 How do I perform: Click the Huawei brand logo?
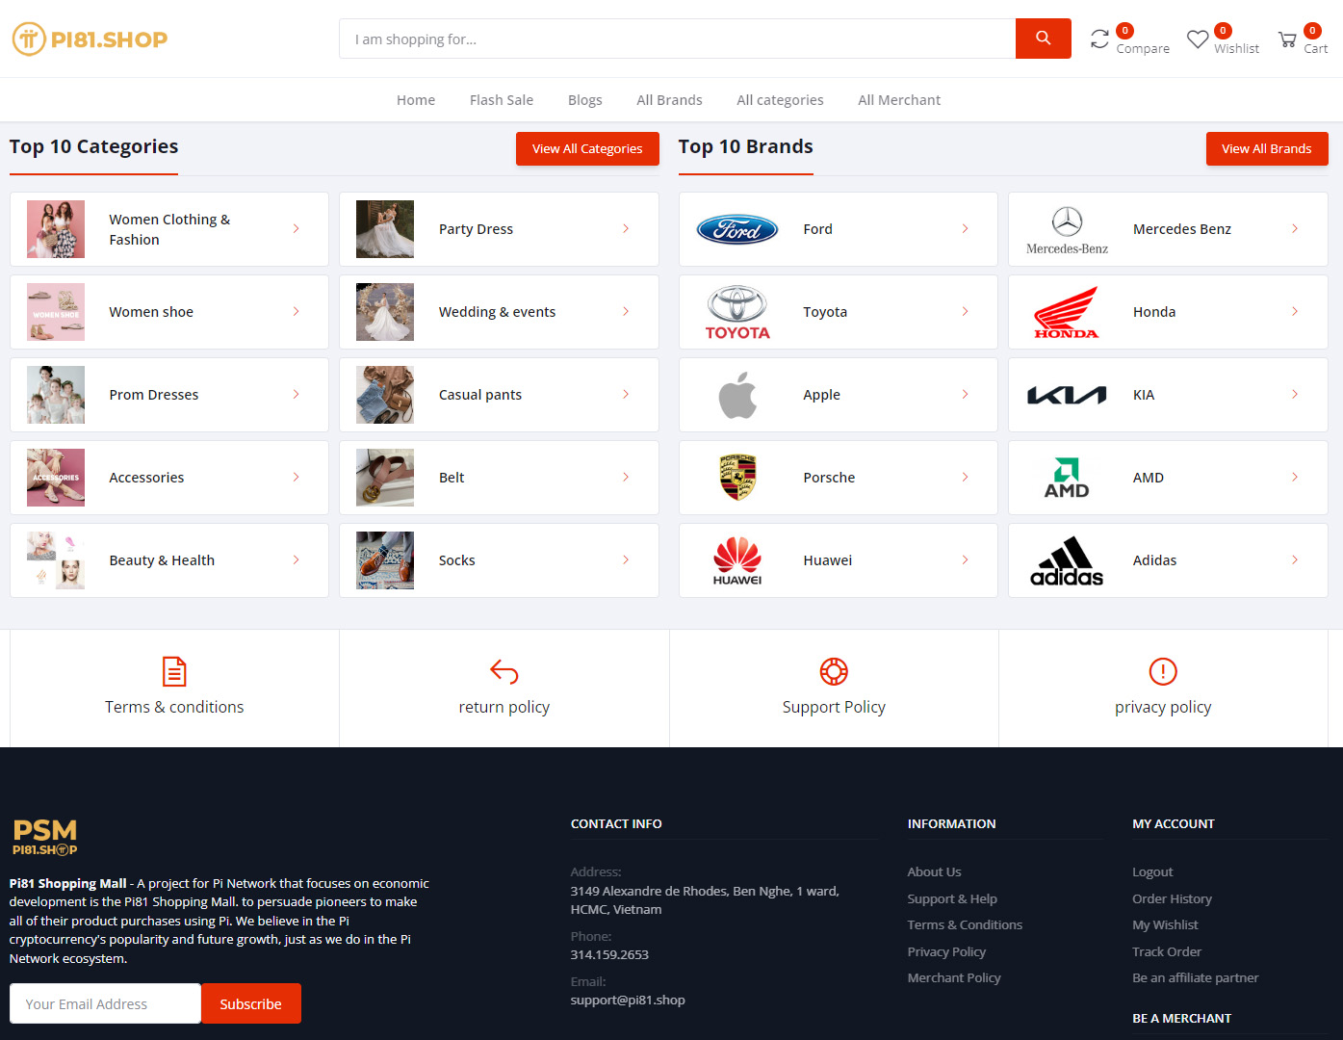737,560
